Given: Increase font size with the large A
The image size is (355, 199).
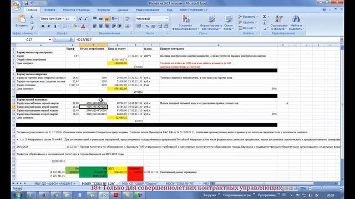Looking at the screenshot, I should tap(80, 19).
